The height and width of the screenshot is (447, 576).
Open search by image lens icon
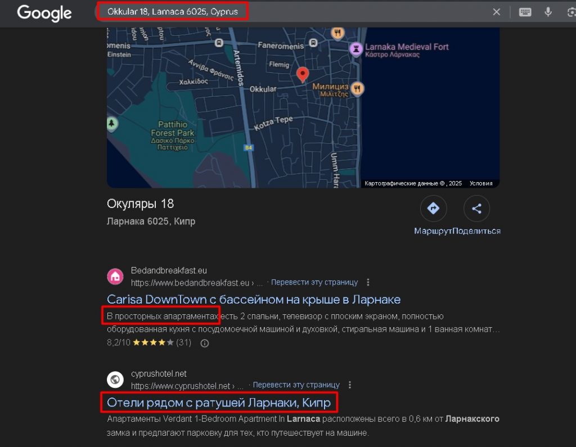(x=571, y=12)
